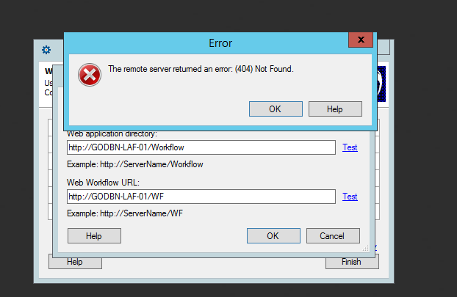Close the Error dialog with X
The width and height of the screenshot is (457, 297).
point(361,40)
